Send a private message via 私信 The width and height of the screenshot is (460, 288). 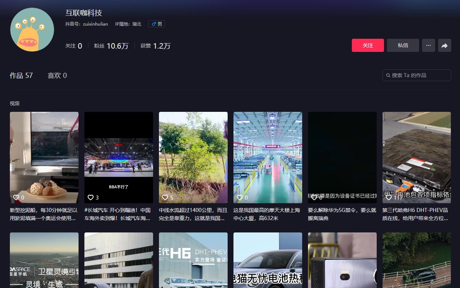coord(403,45)
